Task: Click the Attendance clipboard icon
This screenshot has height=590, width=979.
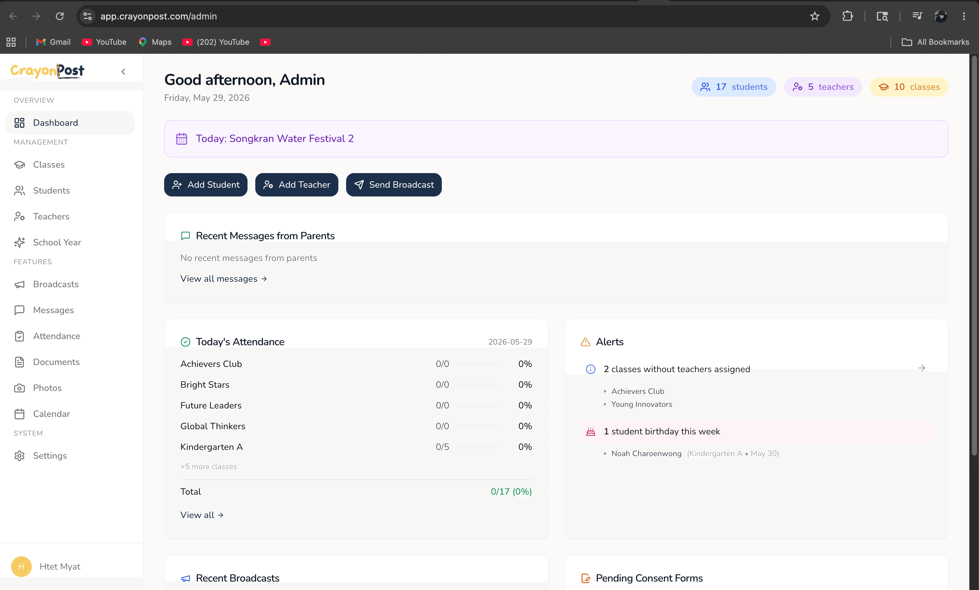Action: coord(19,336)
